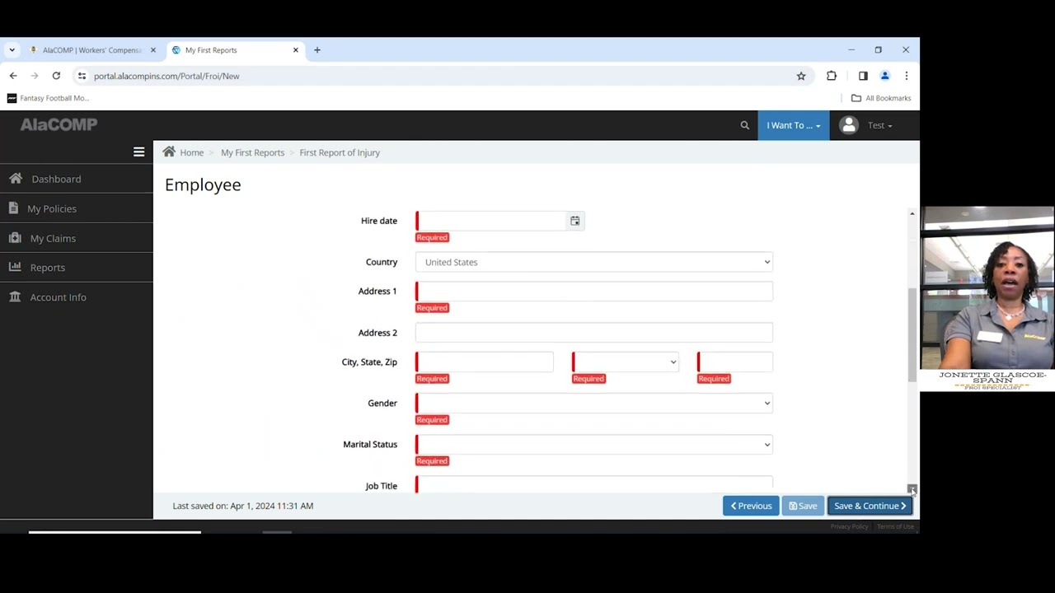1055x593 pixels.
Task: Open the browser extensions puzzle icon
Action: (832, 76)
